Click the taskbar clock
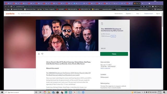This screenshot has height=94, width=167. point(159,92)
